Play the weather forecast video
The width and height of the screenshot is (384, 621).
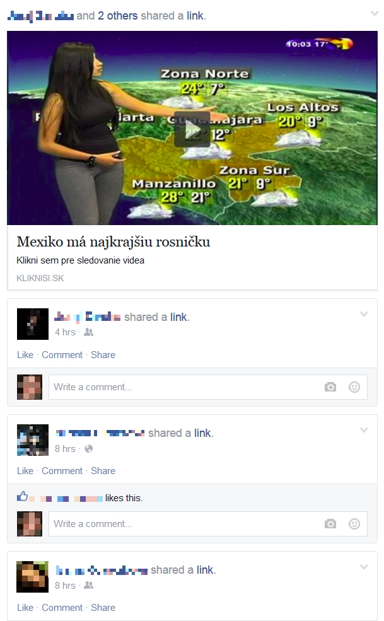[x=192, y=129]
